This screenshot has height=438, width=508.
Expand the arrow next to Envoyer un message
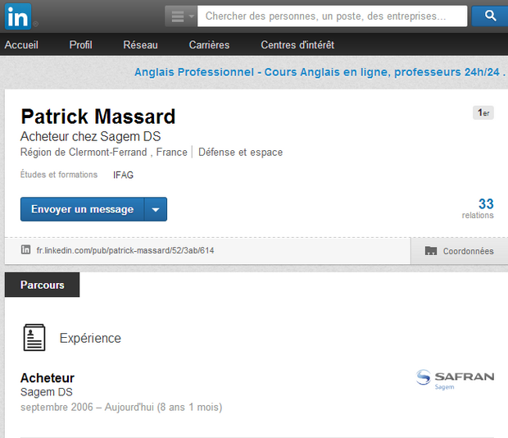156,209
